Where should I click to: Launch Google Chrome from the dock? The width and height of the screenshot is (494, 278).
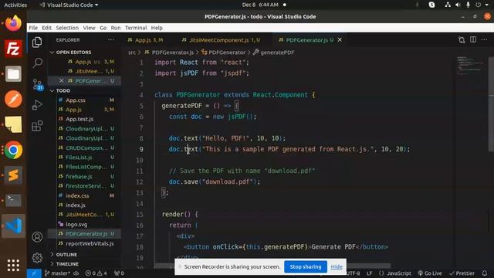click(13, 150)
